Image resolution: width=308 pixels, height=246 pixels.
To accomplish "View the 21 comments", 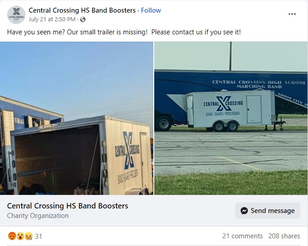I will click(x=242, y=236).
